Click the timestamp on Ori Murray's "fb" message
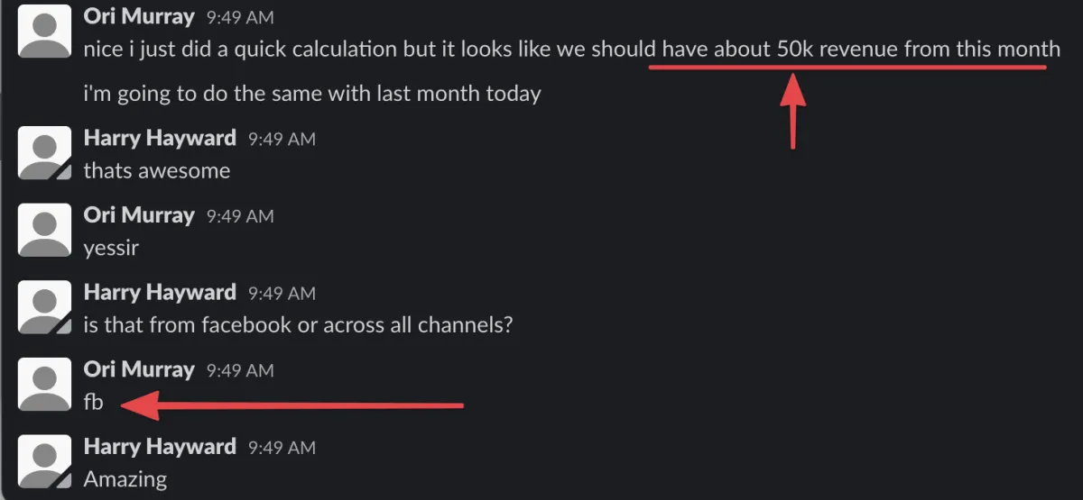This screenshot has width=1083, height=500. 240,371
